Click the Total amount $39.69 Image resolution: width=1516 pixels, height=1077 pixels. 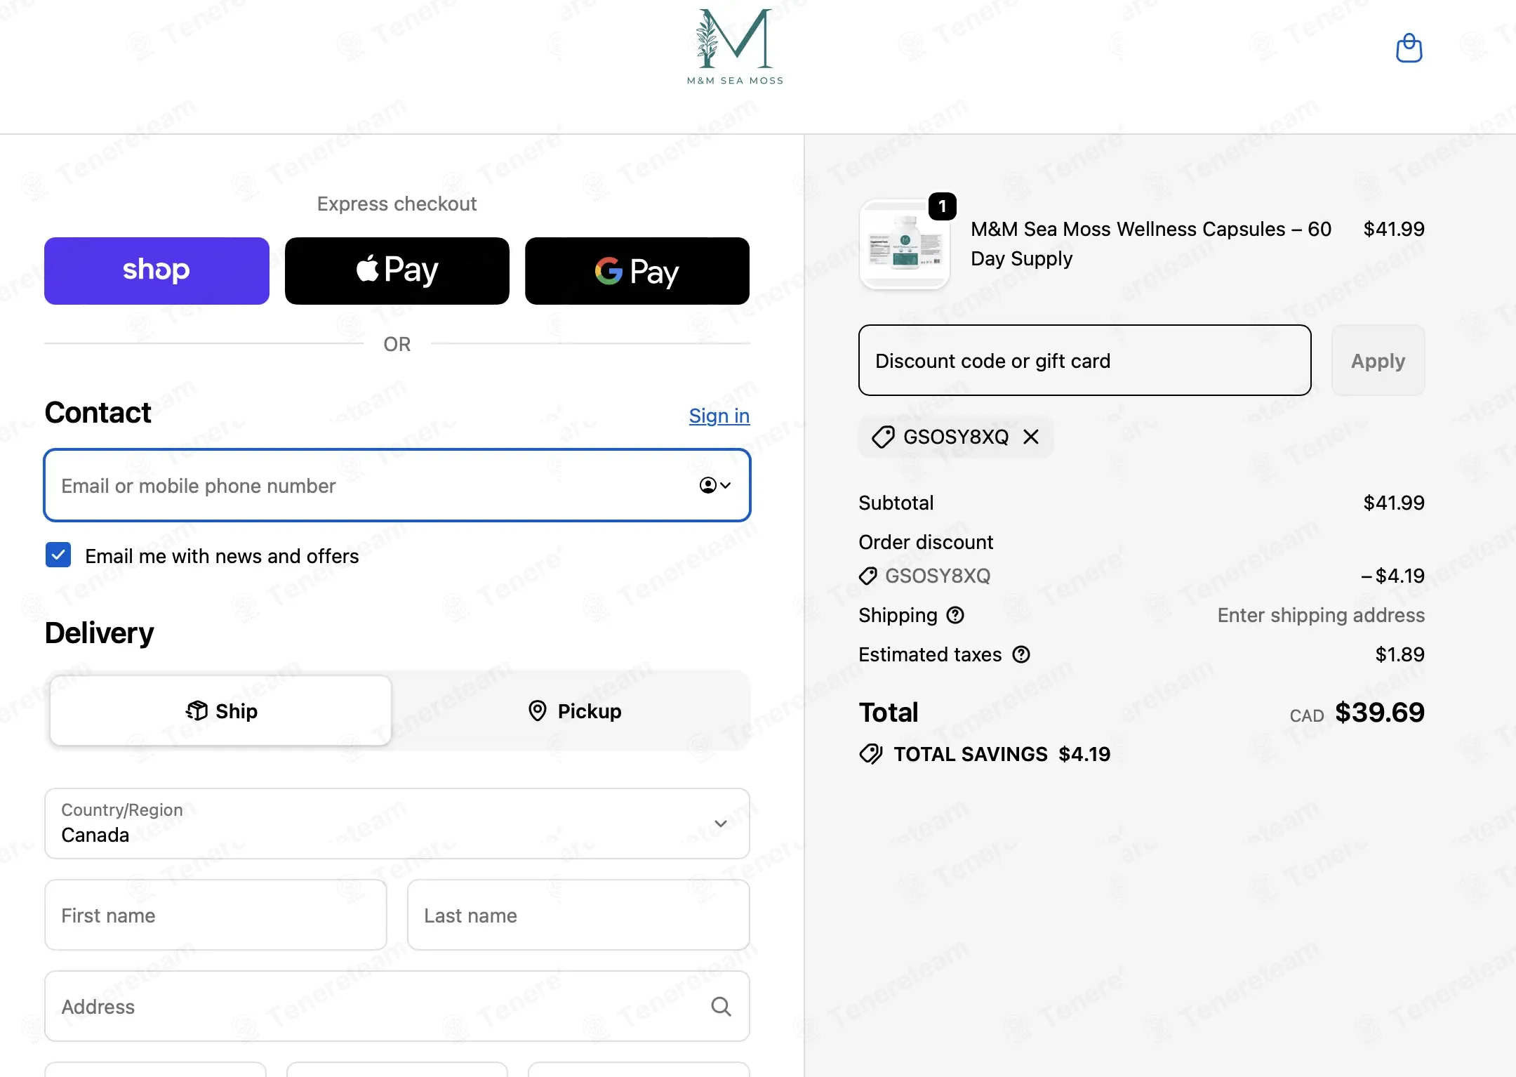click(x=1380, y=713)
